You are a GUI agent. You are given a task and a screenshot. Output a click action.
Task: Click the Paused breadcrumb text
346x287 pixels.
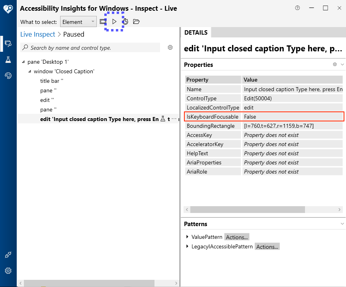point(74,34)
